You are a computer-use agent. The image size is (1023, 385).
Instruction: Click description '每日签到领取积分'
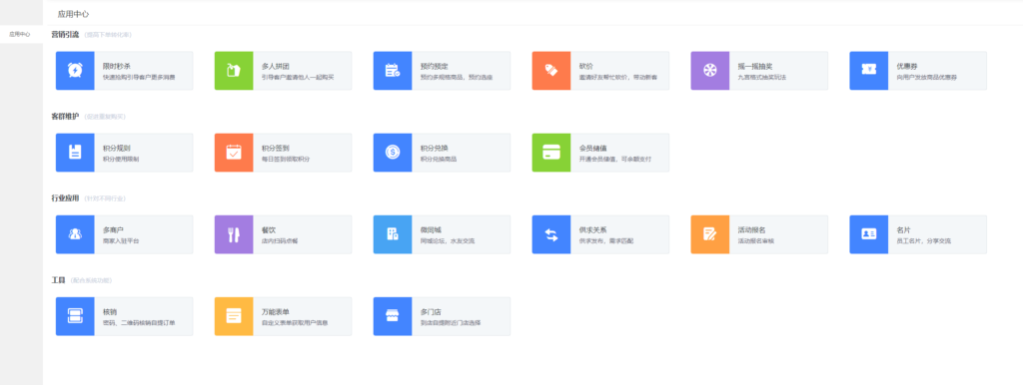(x=285, y=159)
